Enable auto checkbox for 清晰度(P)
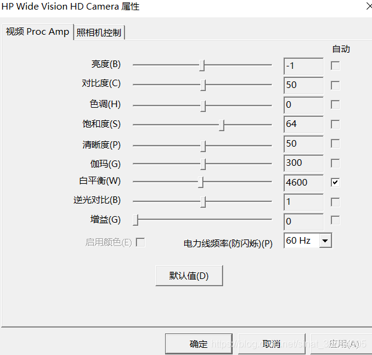This screenshot has width=372, height=355. click(x=335, y=144)
